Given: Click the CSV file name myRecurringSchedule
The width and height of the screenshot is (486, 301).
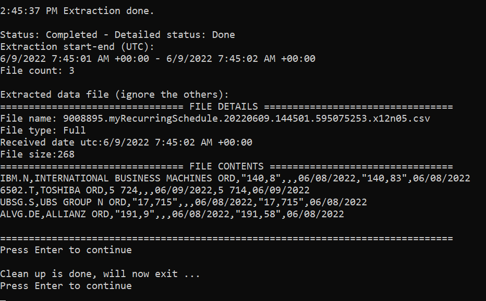Looking at the screenshot, I should point(247,119).
